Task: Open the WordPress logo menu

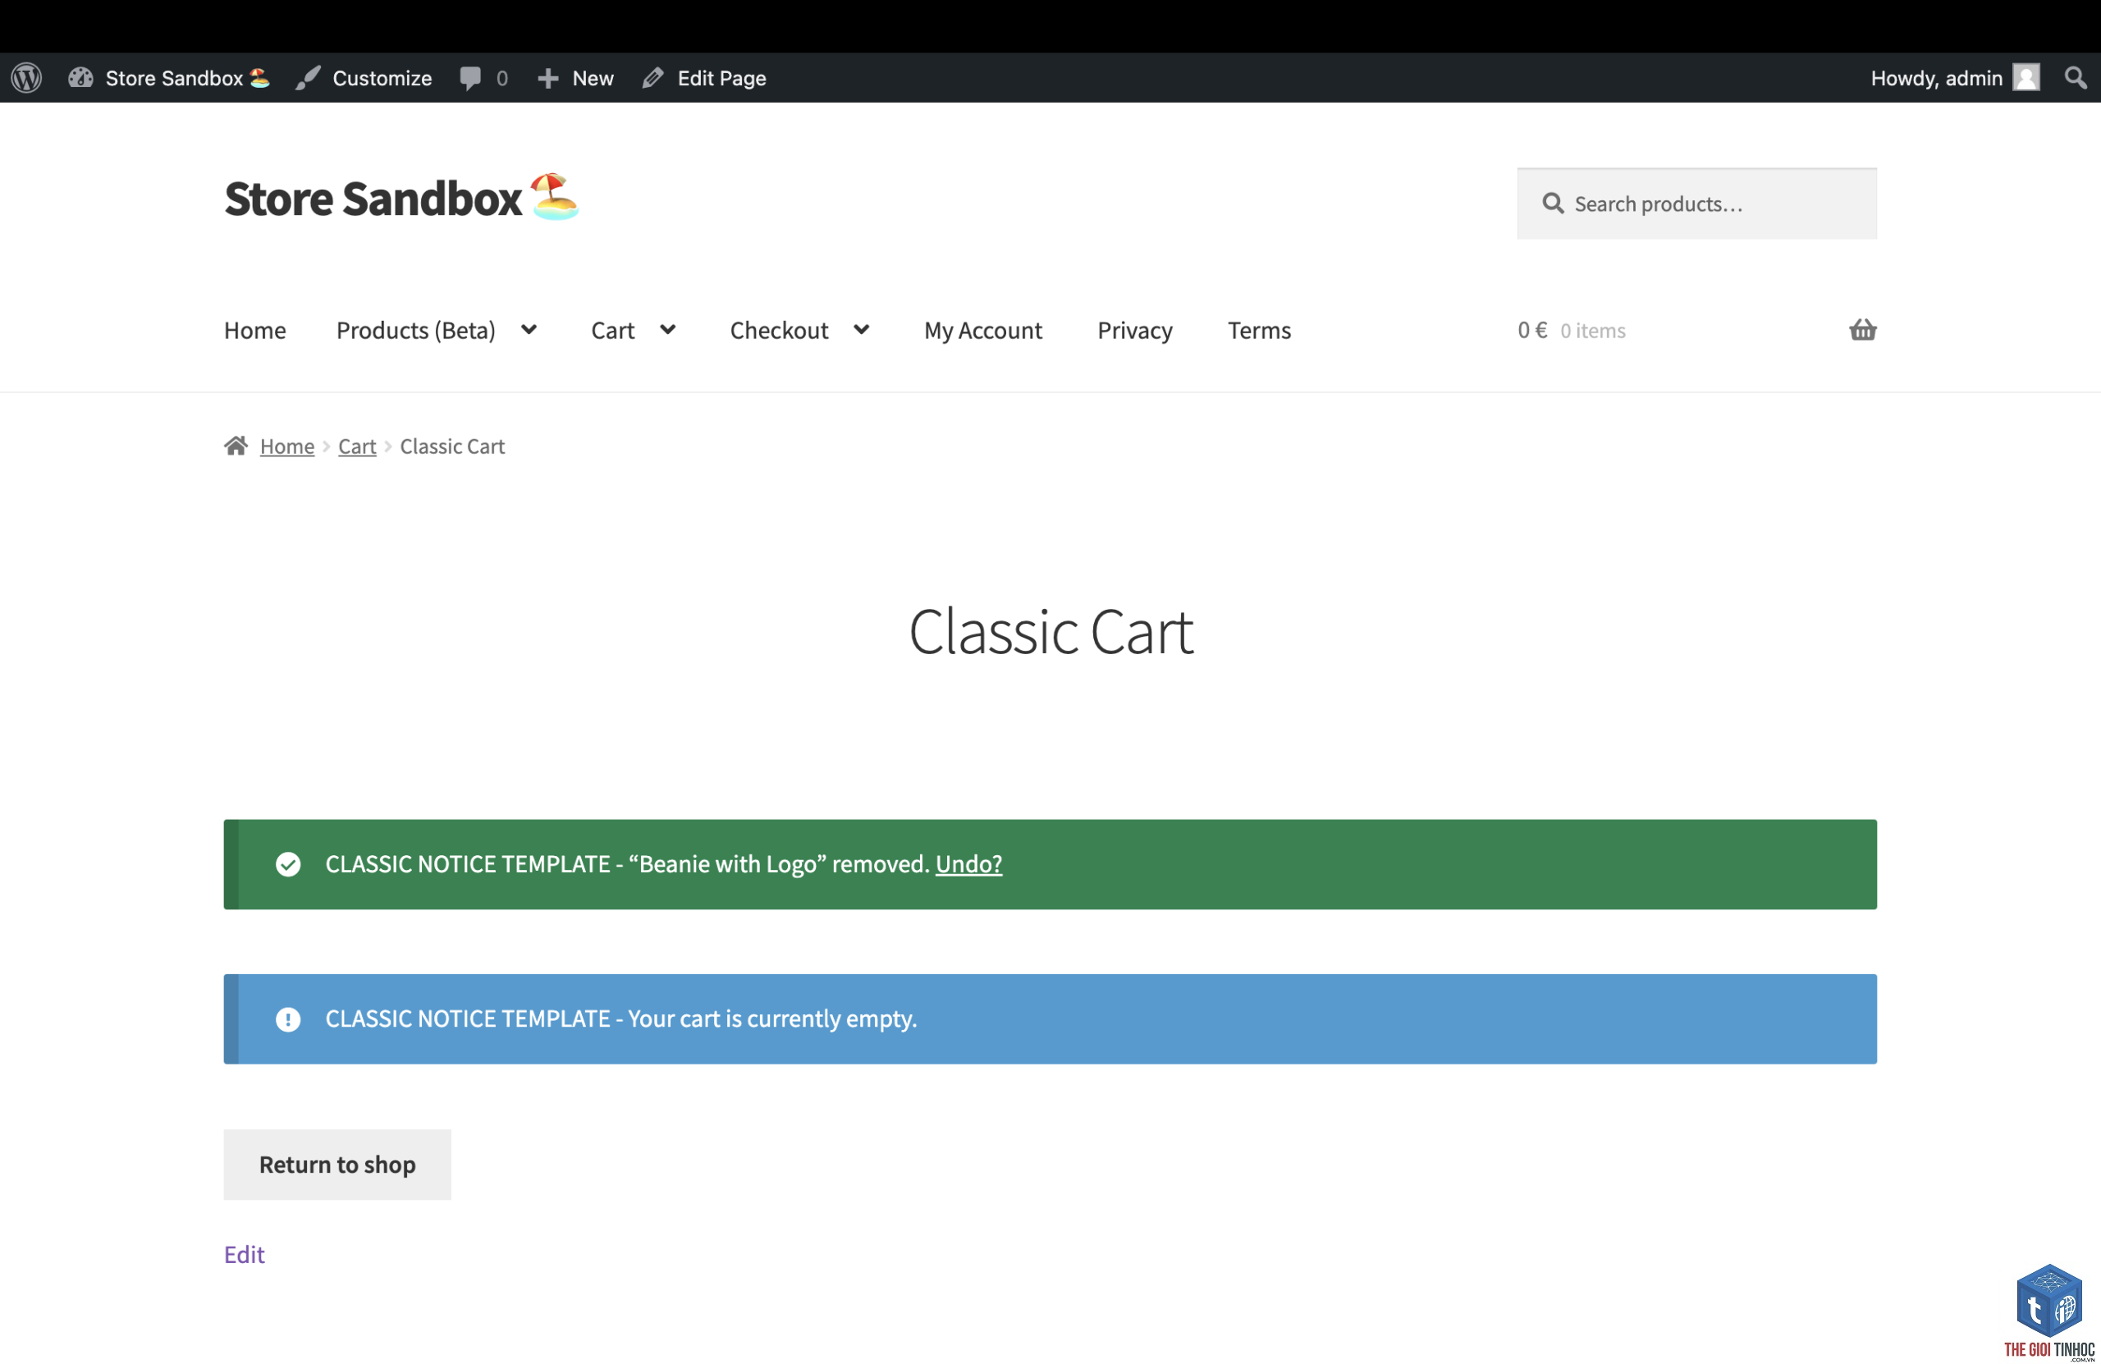Action: click(26, 78)
